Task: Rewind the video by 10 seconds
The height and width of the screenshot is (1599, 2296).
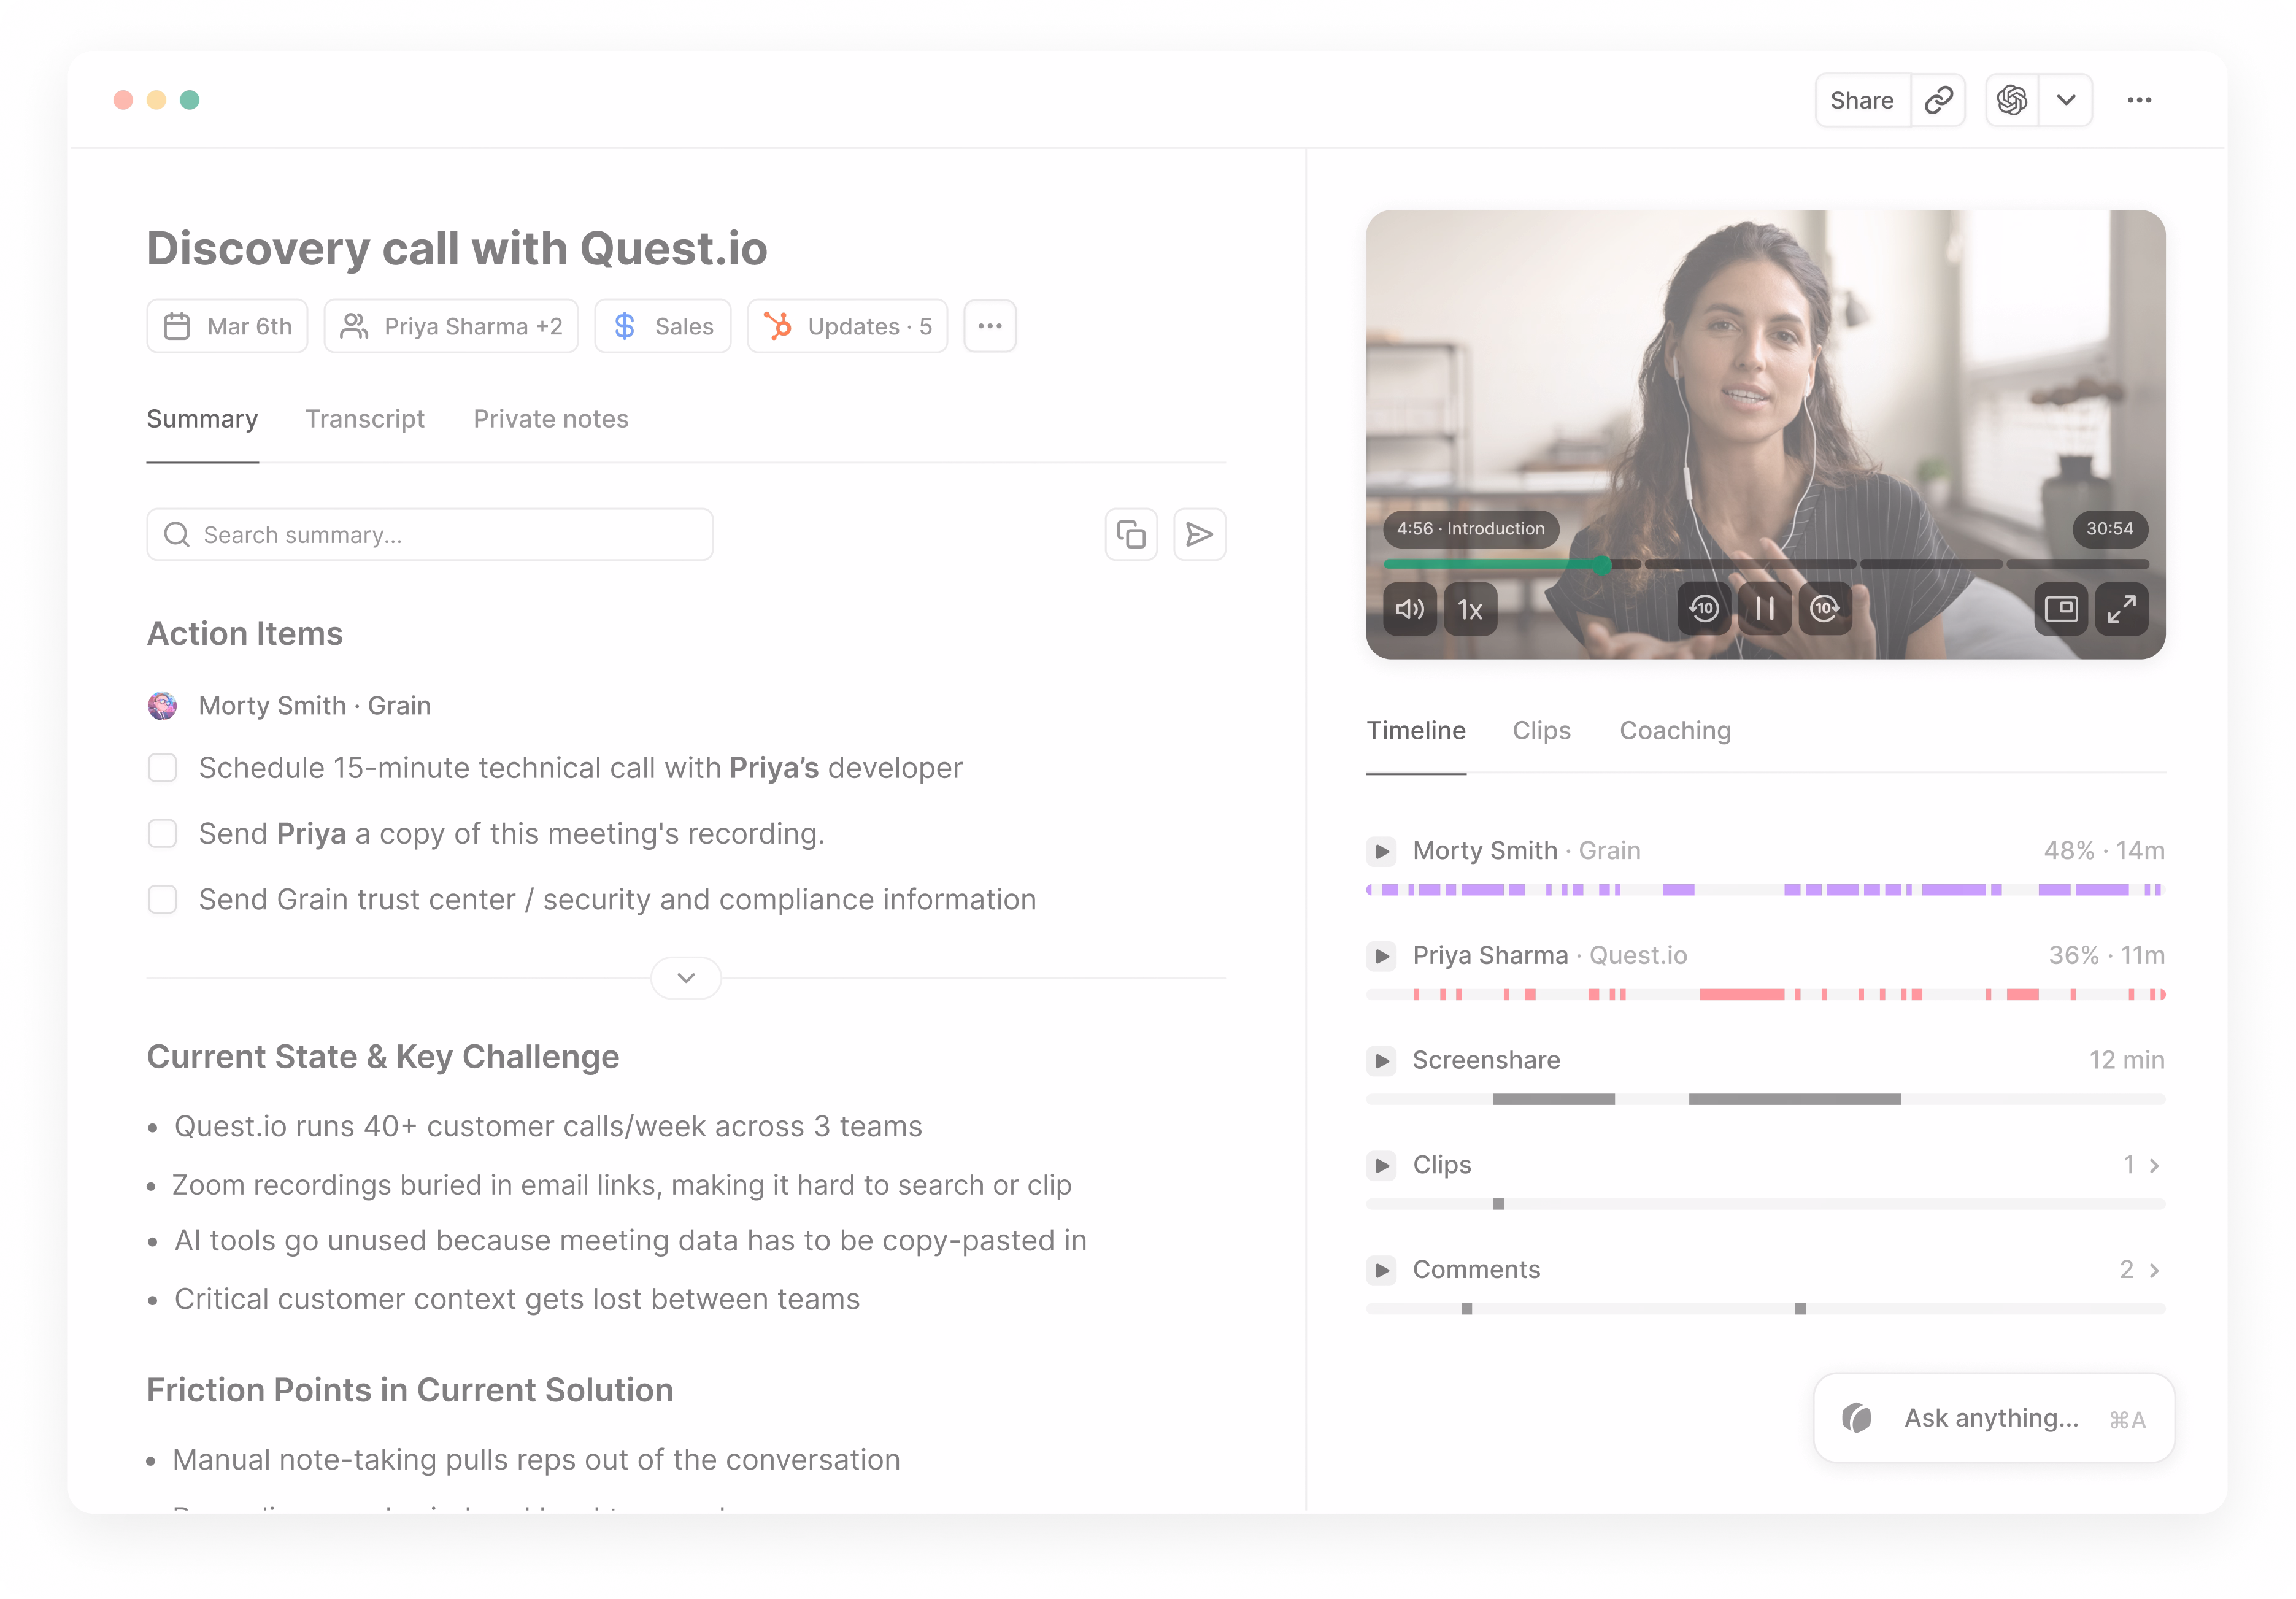Action: [x=1704, y=608]
